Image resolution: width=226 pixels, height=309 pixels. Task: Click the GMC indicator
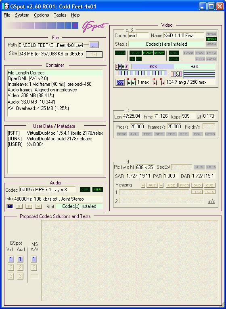174,53
